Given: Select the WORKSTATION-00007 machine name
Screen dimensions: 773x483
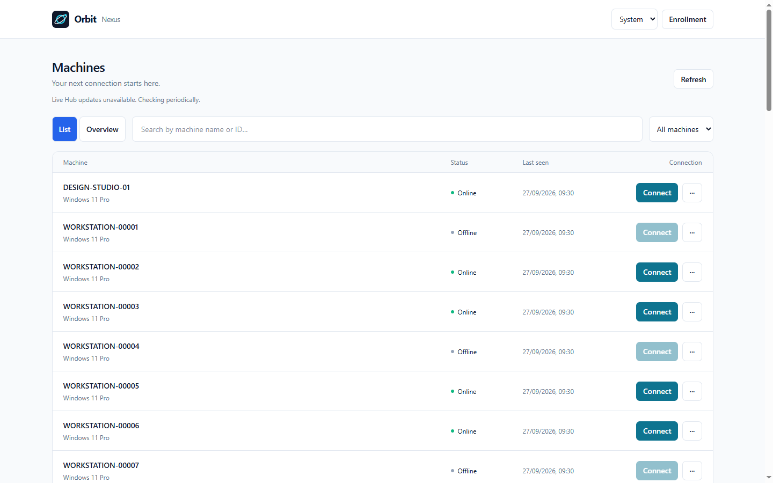Looking at the screenshot, I should pos(101,465).
